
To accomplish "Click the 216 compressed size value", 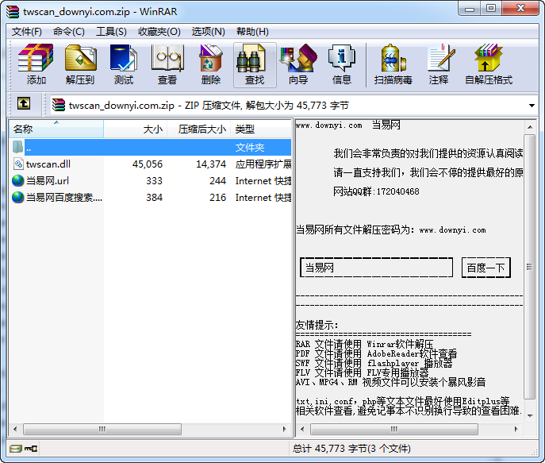I will [x=217, y=197].
